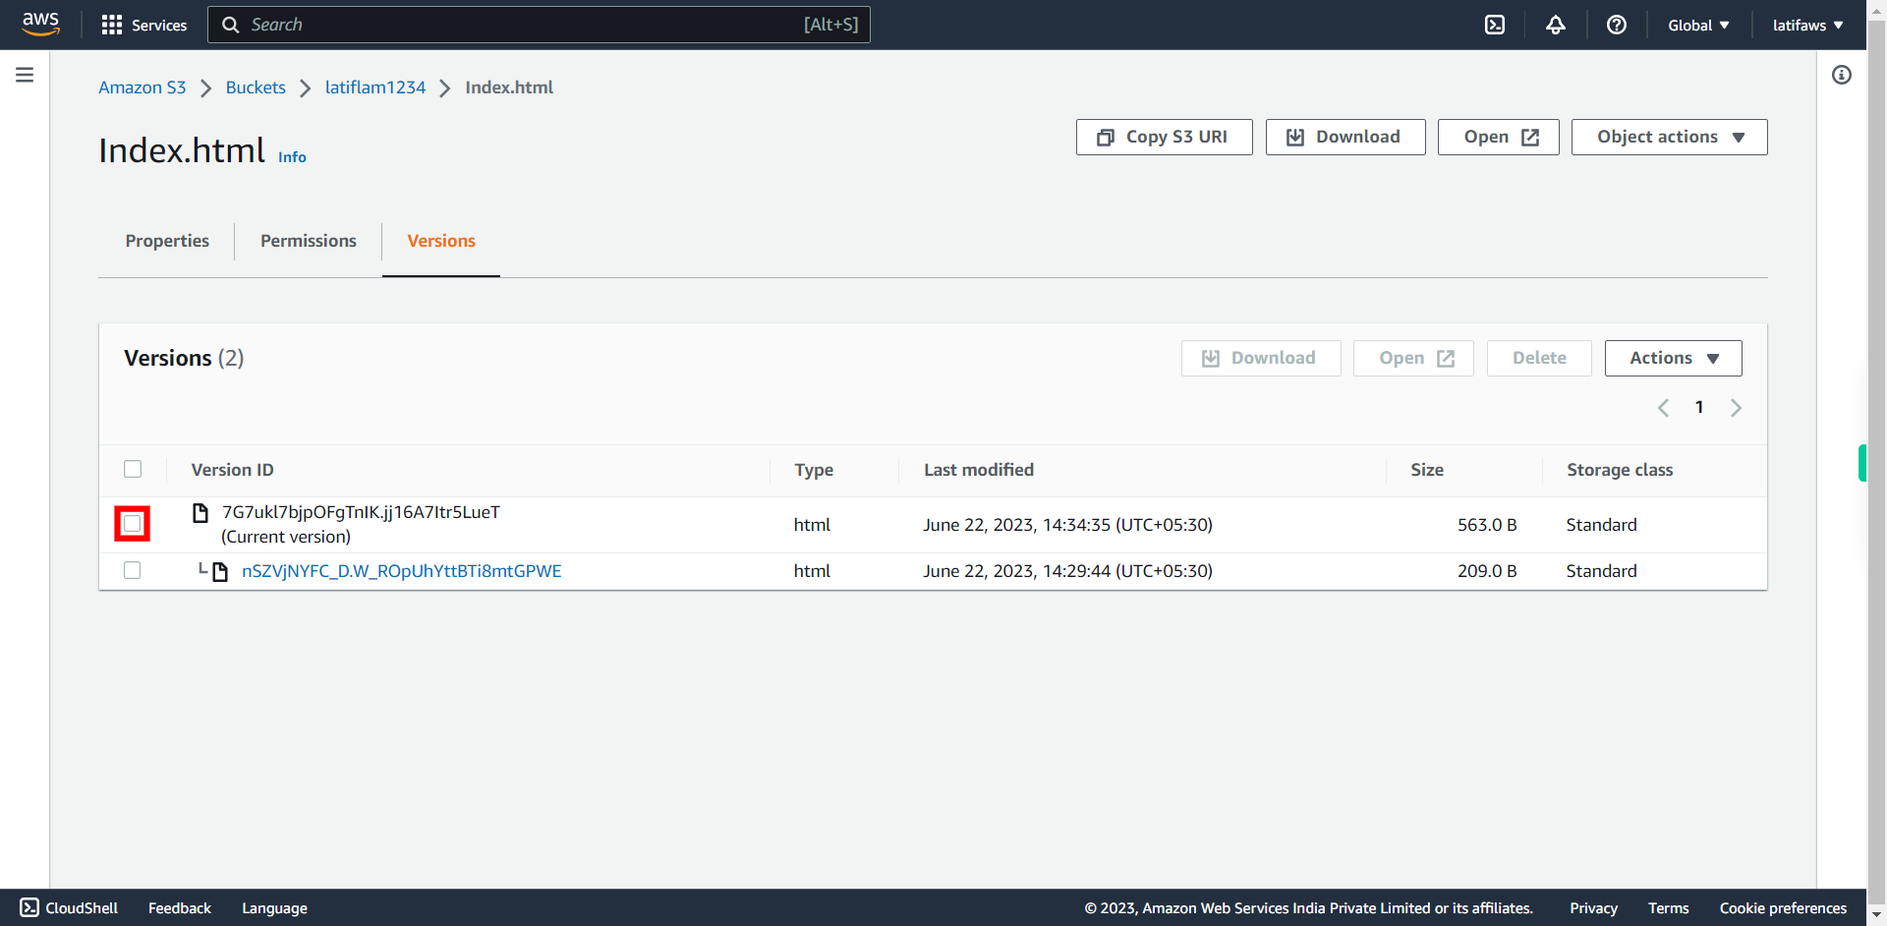
Task: Go to Amazon S3 breadcrumb
Action: (143, 87)
